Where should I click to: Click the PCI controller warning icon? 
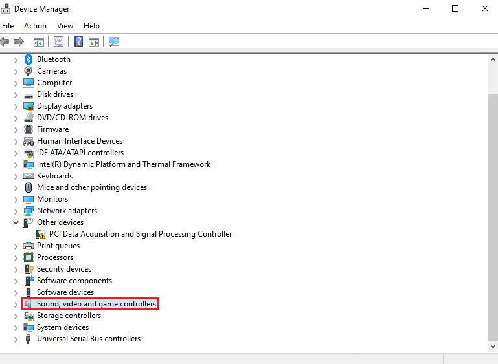click(41, 234)
